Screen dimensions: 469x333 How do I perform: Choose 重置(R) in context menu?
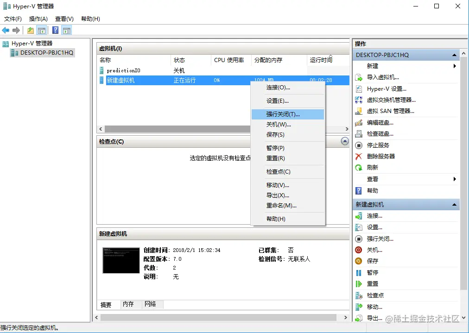288,158
